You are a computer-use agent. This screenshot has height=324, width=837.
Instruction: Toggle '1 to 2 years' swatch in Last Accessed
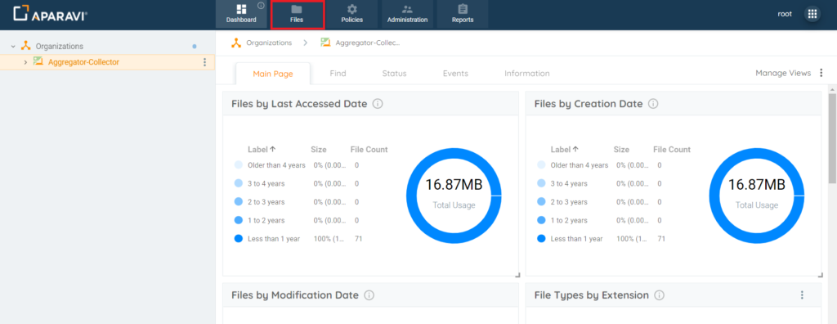click(239, 220)
